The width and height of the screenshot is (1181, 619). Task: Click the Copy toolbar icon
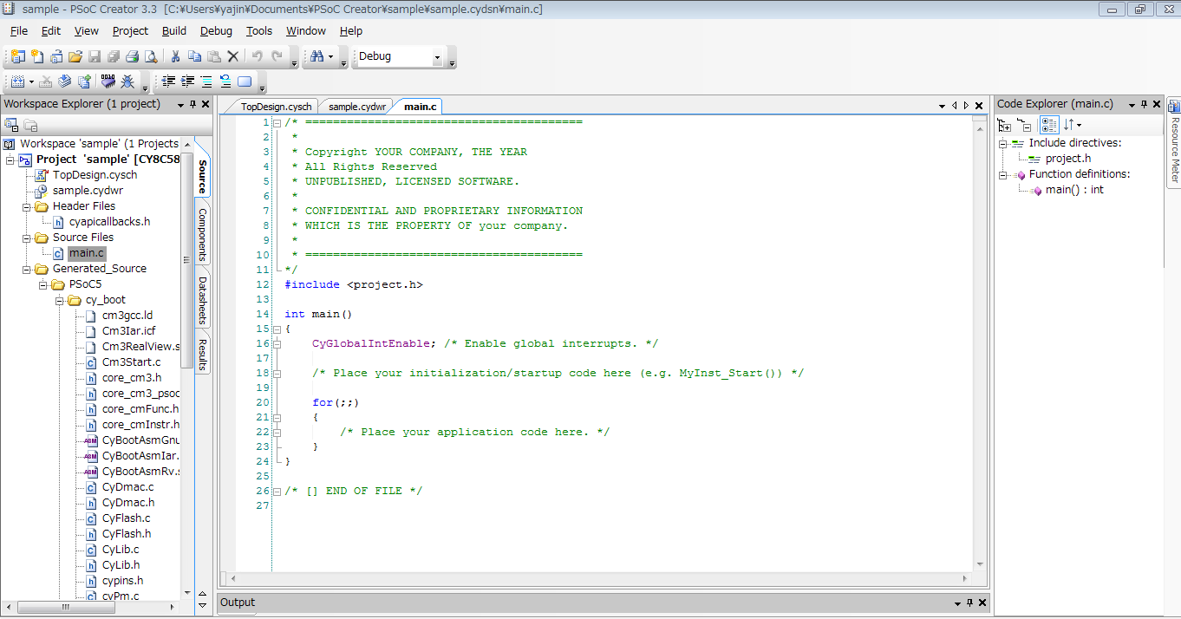click(x=194, y=56)
